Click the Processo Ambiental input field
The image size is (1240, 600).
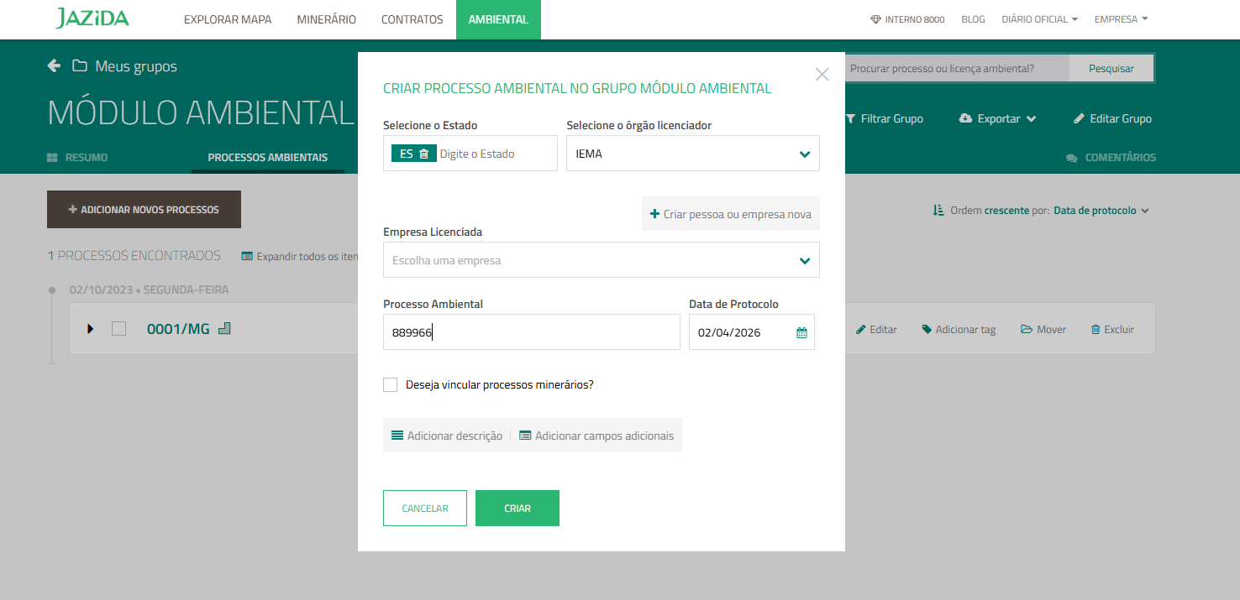(531, 332)
